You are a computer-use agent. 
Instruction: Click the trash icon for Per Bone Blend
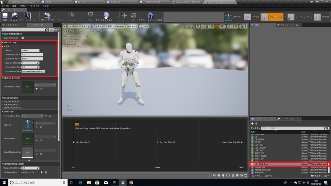pos(46,172)
